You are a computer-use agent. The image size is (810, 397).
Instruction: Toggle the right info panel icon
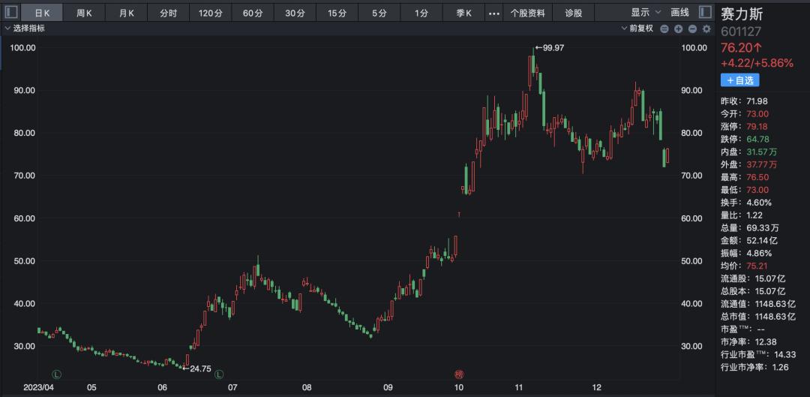(x=704, y=13)
